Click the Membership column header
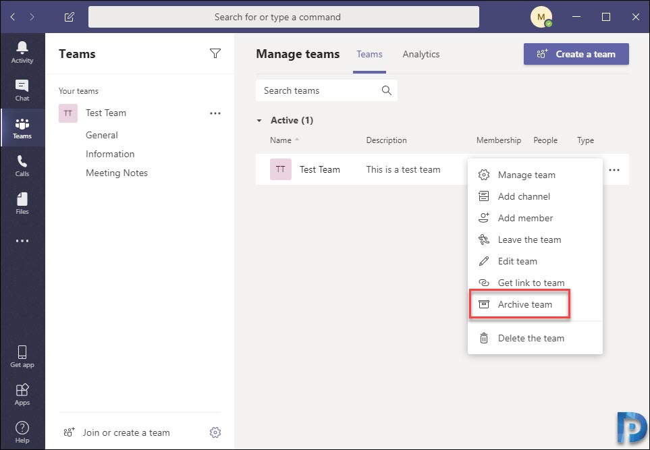 (499, 140)
